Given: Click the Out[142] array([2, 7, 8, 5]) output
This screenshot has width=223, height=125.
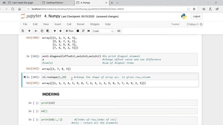Looking at the screenshot, I should tap(56, 69).
